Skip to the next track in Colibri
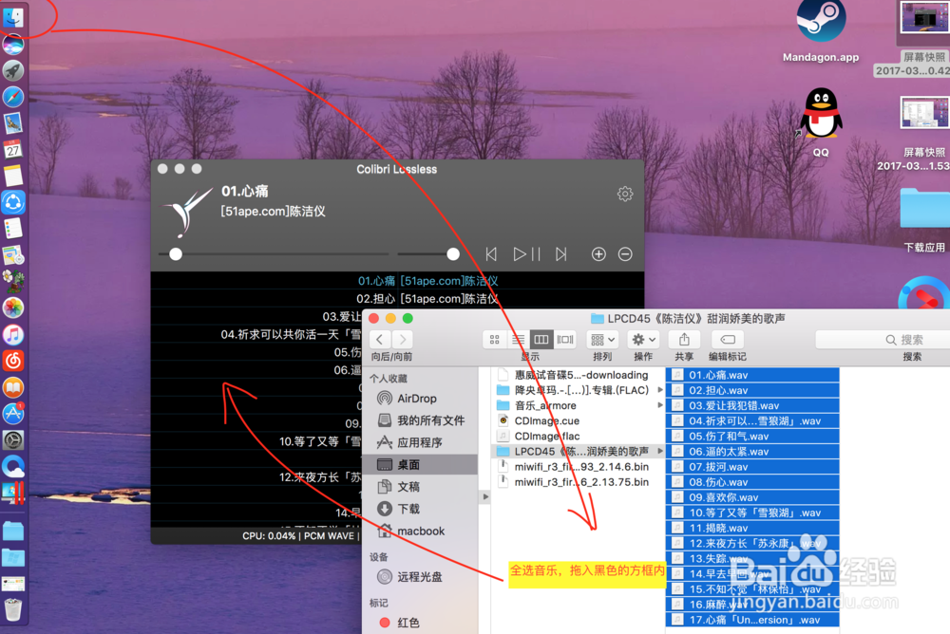Viewport: 950px width, 634px height. [x=560, y=253]
